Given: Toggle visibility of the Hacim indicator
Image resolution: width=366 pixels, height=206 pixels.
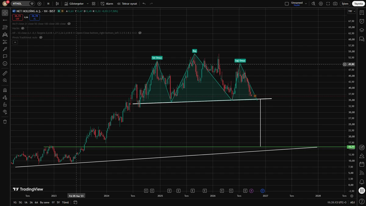Looking at the screenshot, I should pos(23,28).
